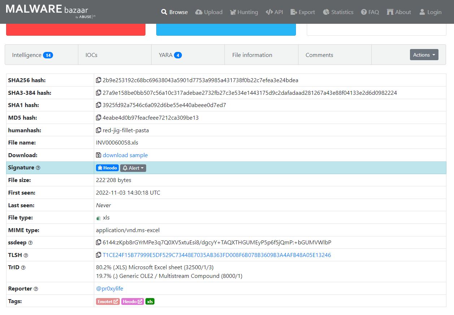
Task: View Statistics from the navbar
Action: pyautogui.click(x=338, y=12)
